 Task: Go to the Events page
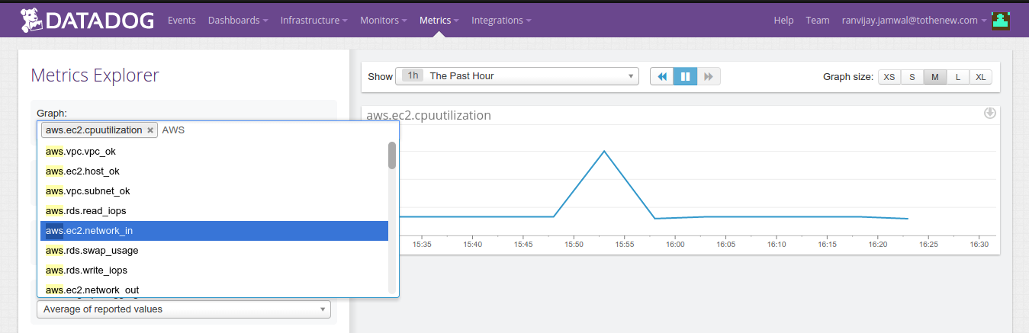point(182,21)
